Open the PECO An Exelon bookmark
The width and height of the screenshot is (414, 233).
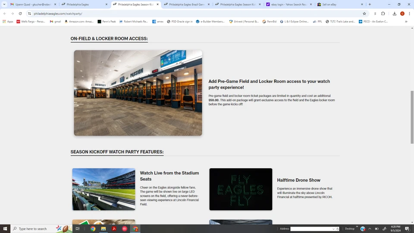click(373, 22)
